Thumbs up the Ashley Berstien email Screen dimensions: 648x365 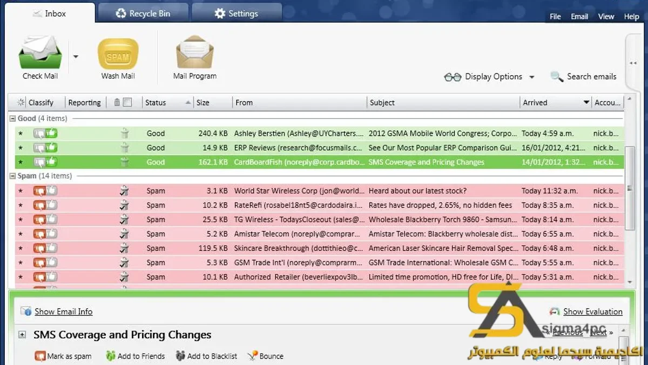tap(51, 133)
